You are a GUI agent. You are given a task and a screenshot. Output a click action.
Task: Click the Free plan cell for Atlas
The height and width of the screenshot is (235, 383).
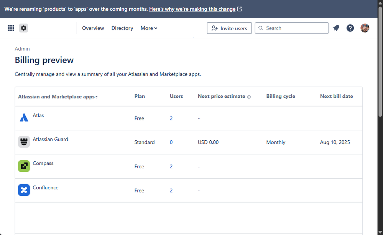tap(139, 118)
